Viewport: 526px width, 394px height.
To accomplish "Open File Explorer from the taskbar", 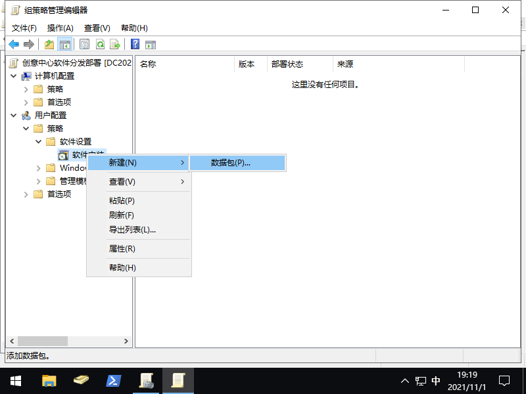I will click(x=49, y=381).
